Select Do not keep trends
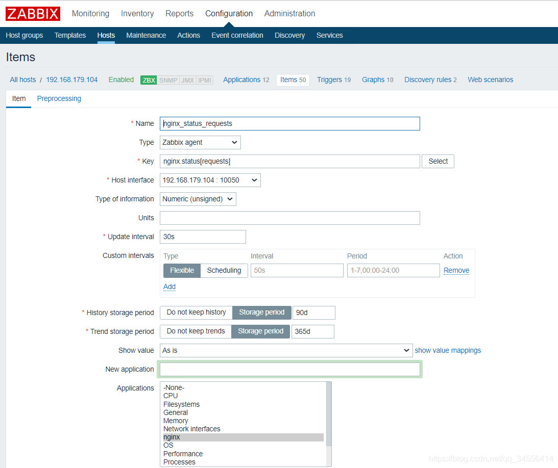This screenshot has width=558, height=468. pyautogui.click(x=196, y=331)
